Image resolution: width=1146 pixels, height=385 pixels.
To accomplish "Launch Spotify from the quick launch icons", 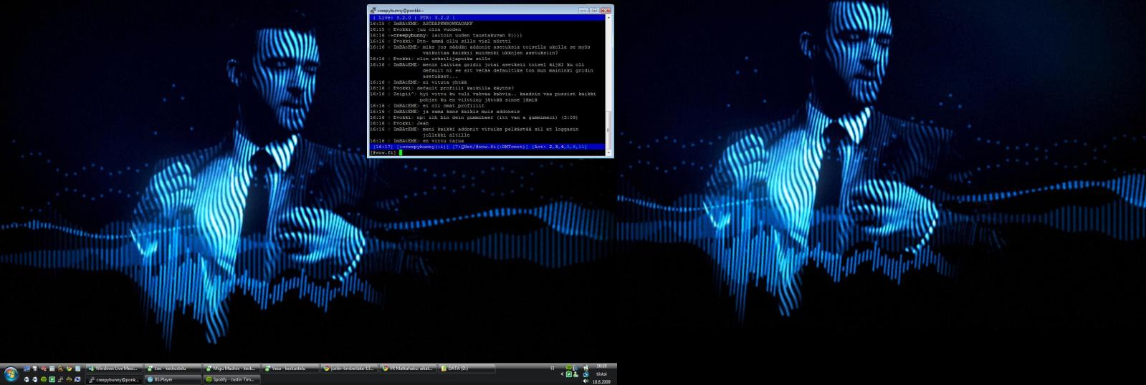I will pyautogui.click(x=44, y=380).
